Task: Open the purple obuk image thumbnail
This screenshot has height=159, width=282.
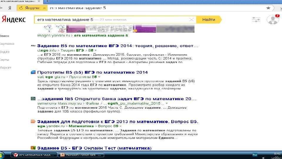Action: point(76,29)
